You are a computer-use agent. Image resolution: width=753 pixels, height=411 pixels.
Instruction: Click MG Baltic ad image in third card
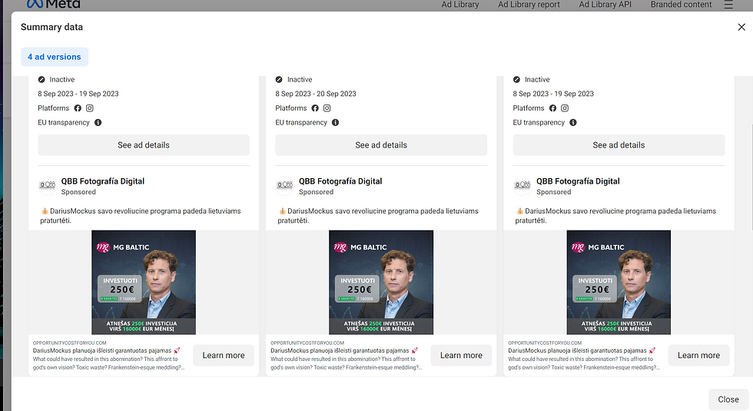[619, 283]
